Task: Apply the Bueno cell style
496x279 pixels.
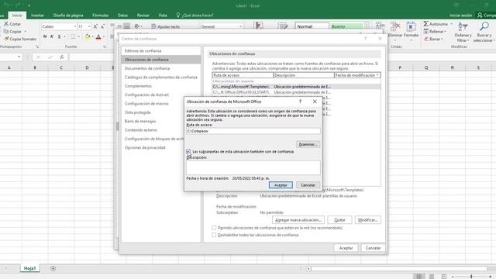Action: tap(346, 26)
